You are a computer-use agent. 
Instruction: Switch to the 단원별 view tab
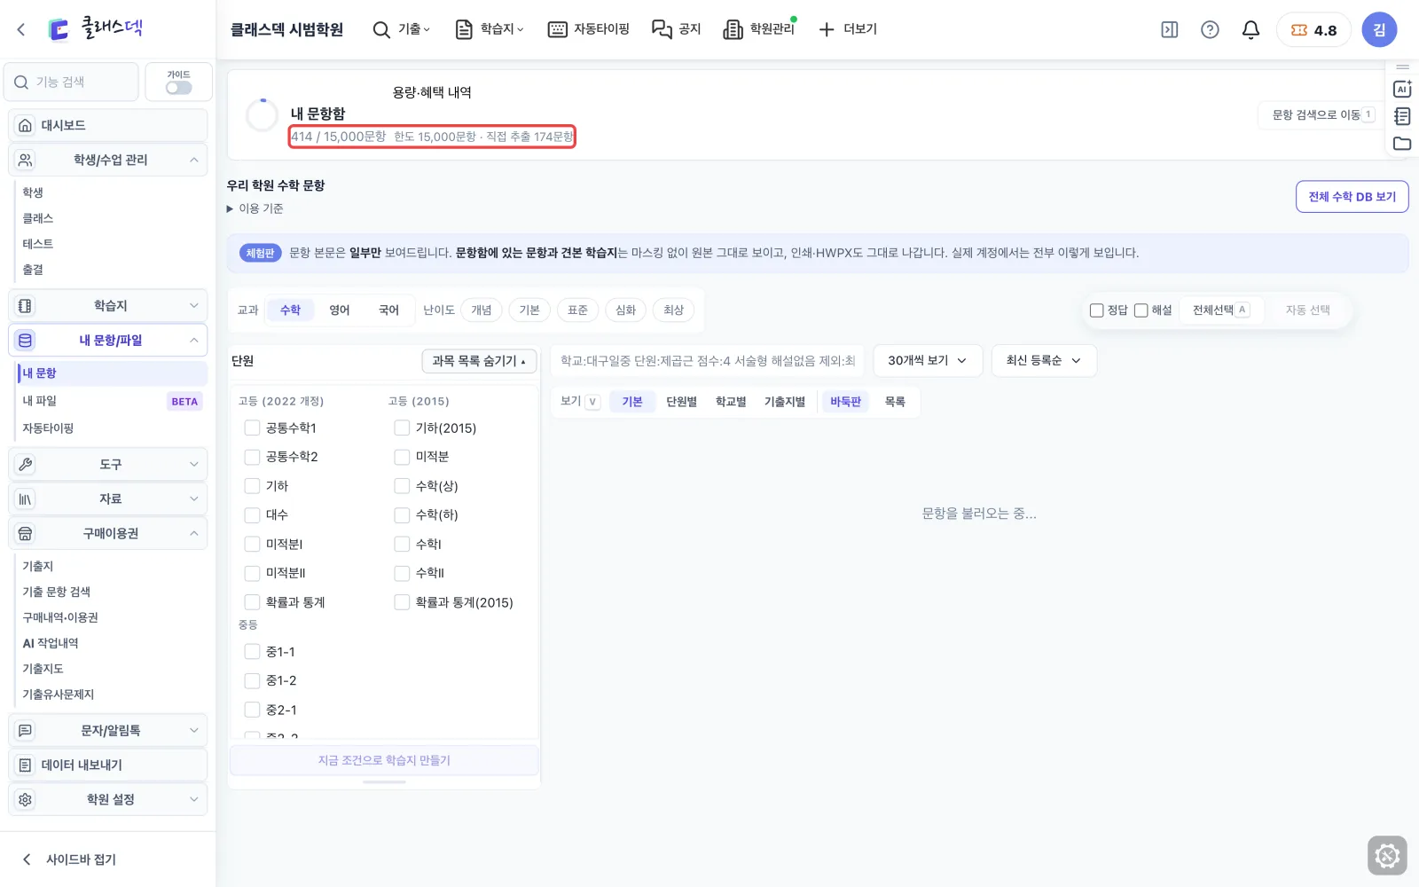pyautogui.click(x=682, y=402)
